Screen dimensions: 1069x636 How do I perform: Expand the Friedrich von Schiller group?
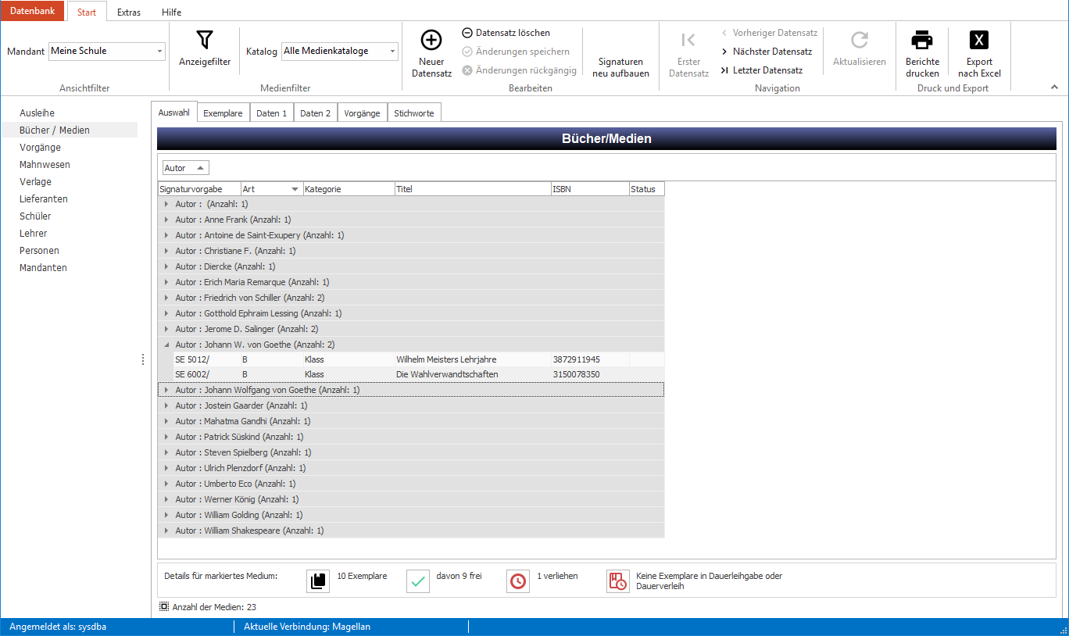click(x=166, y=298)
